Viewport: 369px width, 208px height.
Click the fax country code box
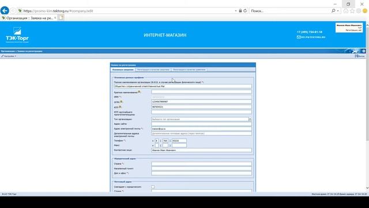(157, 146)
